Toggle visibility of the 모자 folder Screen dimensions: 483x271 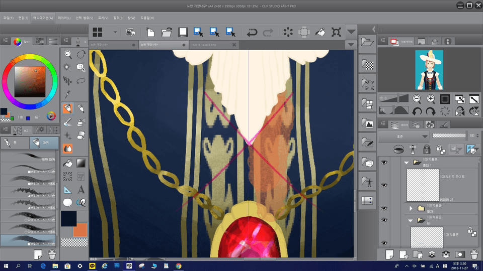pyautogui.click(x=384, y=208)
